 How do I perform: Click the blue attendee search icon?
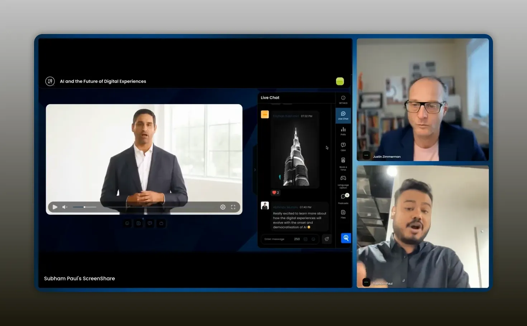[x=346, y=238]
